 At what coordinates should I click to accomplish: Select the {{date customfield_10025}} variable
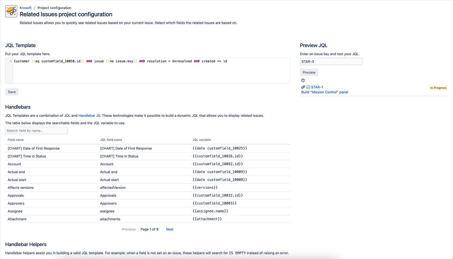tap(220, 148)
